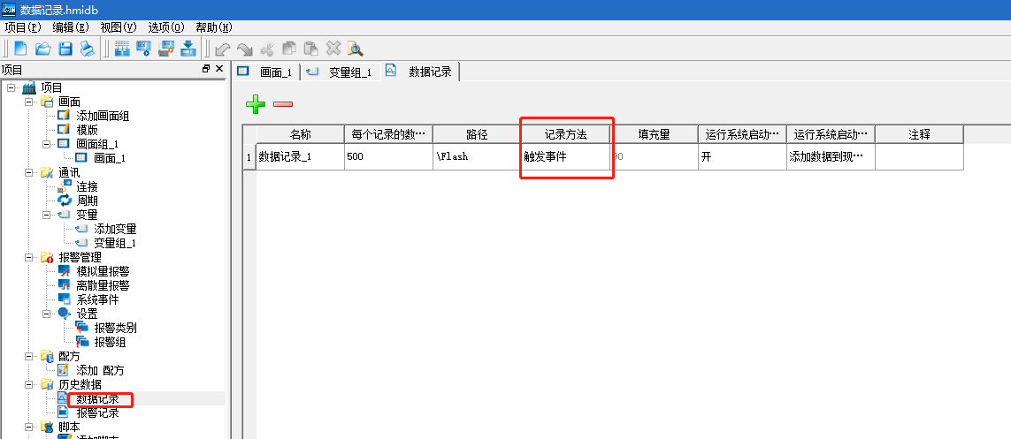Screen dimensions: 1011x439
Task: Click the cell with value 500
Action: (388, 156)
